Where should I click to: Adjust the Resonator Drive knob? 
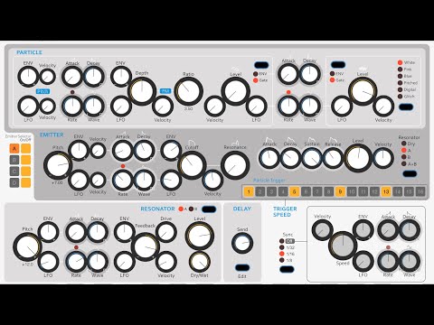(x=166, y=232)
